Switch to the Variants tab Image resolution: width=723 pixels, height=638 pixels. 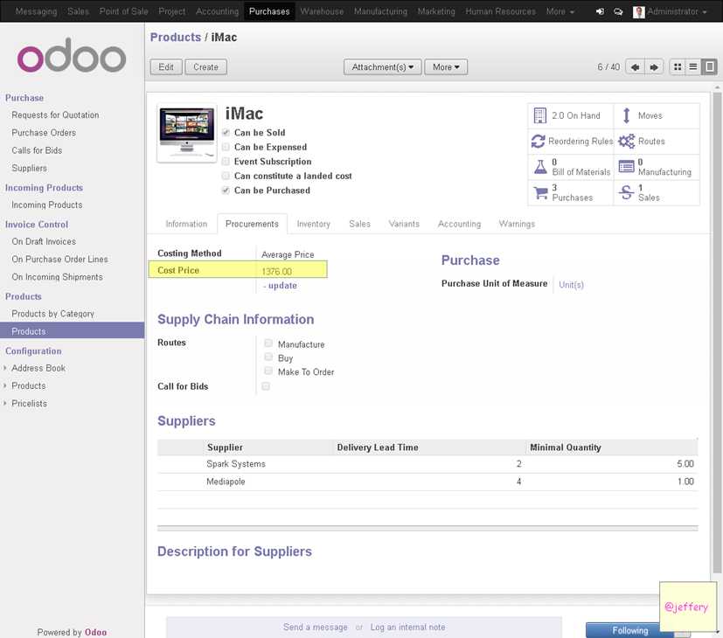point(404,224)
